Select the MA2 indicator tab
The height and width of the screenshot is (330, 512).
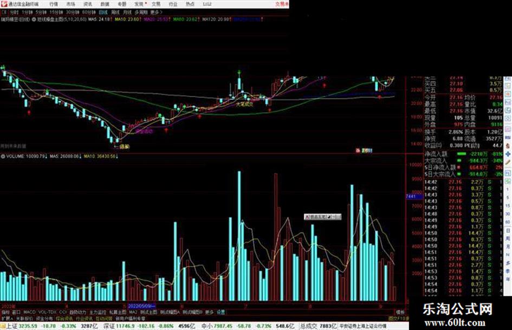point(133,312)
